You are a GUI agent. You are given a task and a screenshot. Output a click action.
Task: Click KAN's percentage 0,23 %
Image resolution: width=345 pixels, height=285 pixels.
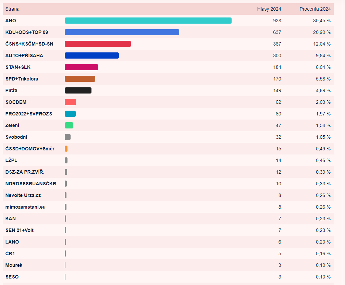(323, 219)
